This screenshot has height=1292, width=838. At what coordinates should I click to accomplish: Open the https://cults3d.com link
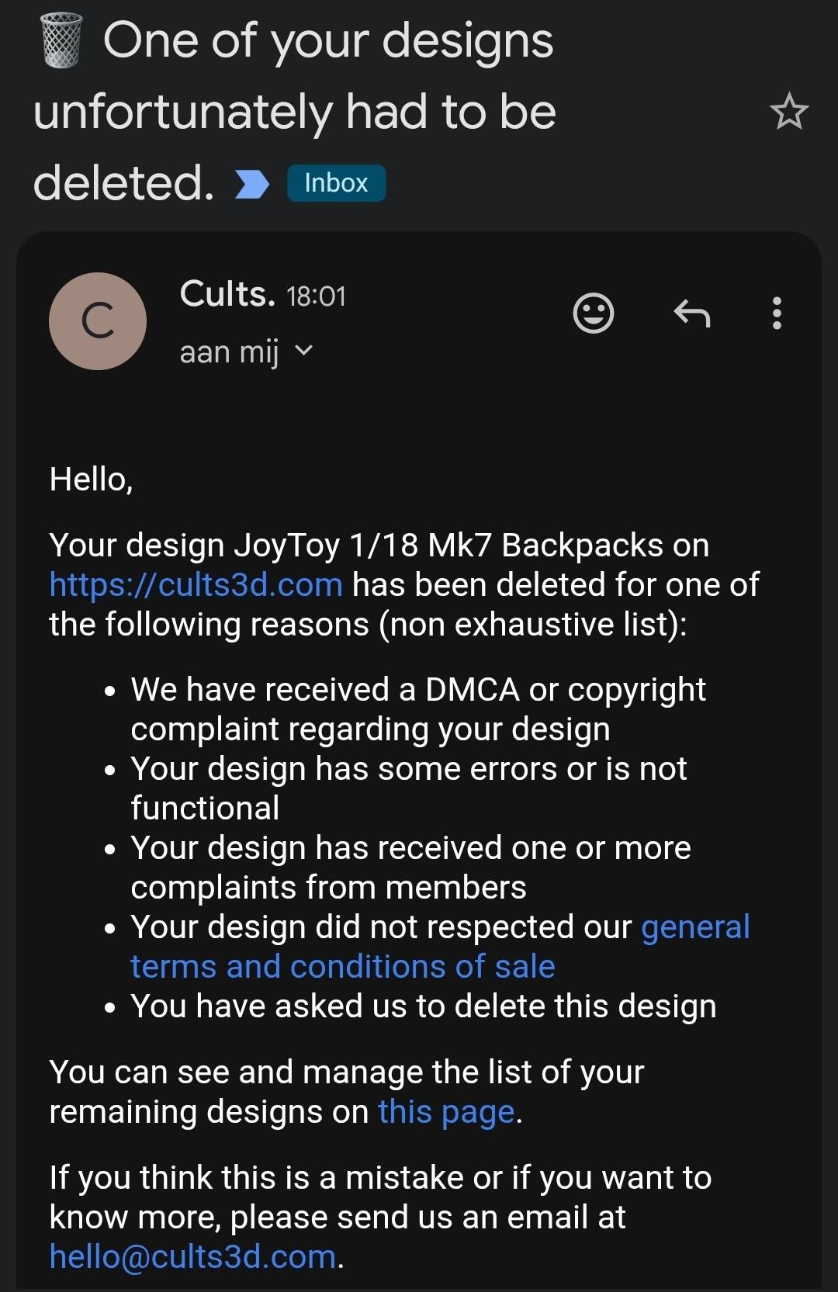(196, 584)
